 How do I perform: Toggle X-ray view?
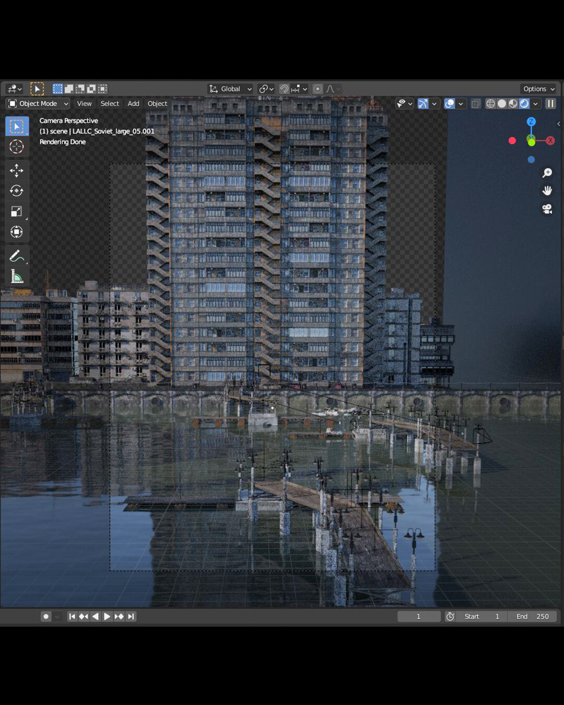[x=475, y=104]
